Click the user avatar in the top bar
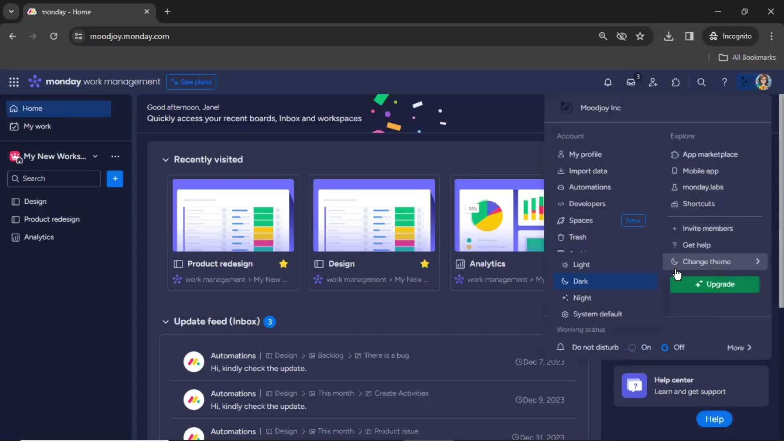 [x=763, y=82]
